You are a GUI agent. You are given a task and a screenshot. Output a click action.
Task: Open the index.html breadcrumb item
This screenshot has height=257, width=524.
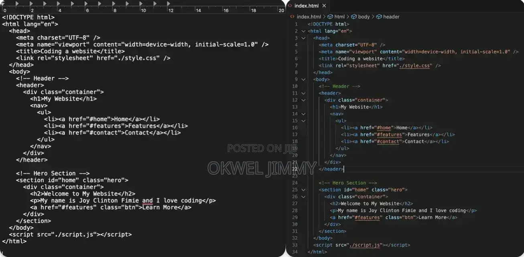(x=309, y=17)
